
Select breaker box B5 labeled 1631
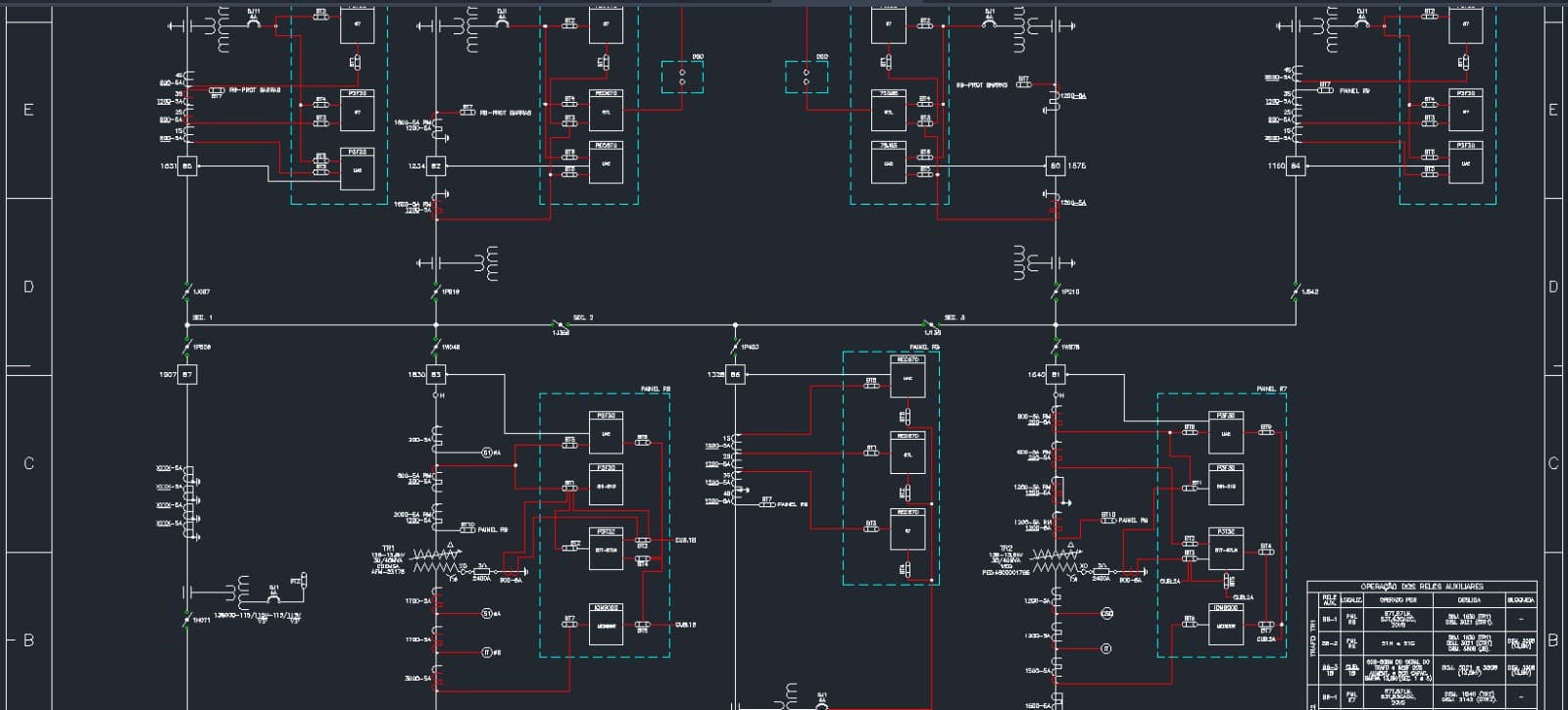coord(187,166)
